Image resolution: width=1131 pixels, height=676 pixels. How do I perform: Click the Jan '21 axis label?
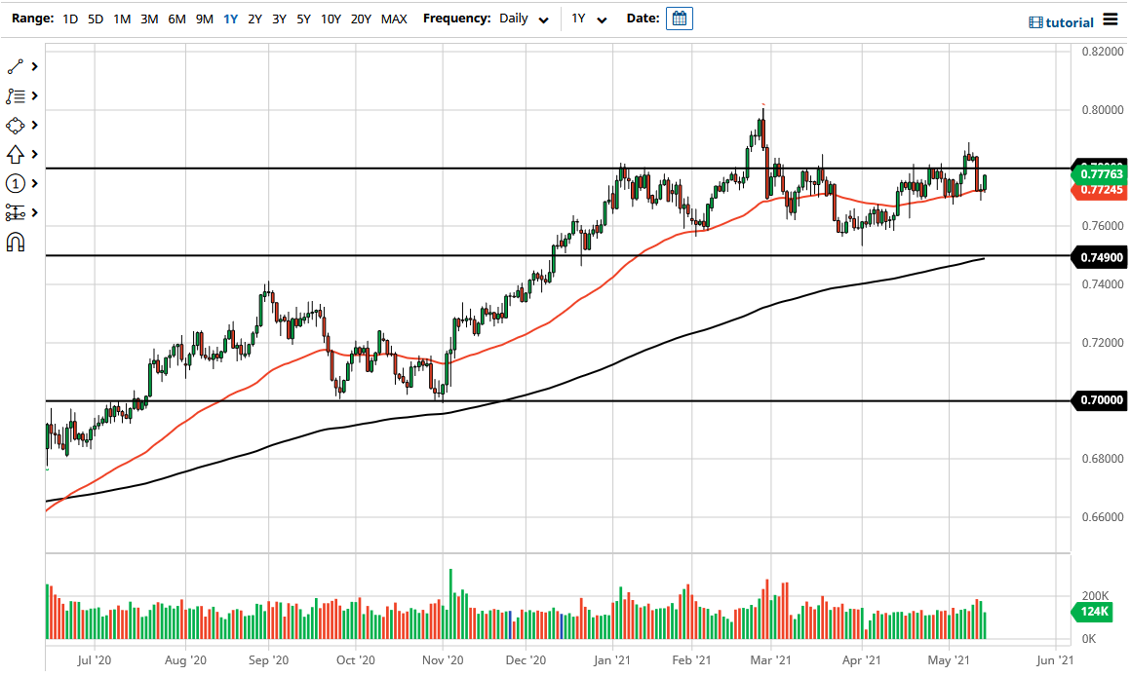[611, 660]
